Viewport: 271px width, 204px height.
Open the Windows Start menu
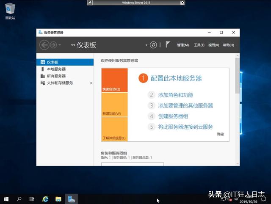tap(6, 199)
